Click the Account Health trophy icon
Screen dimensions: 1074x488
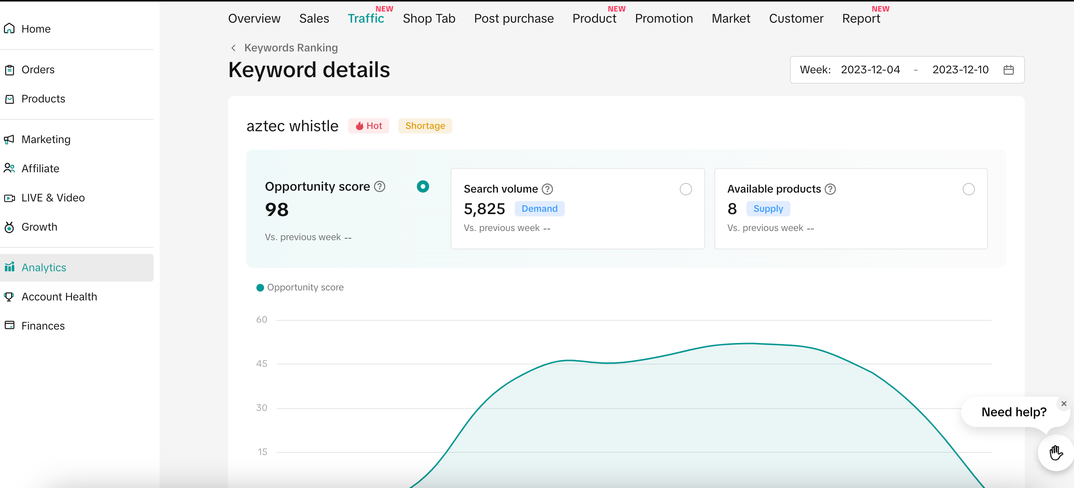point(9,297)
